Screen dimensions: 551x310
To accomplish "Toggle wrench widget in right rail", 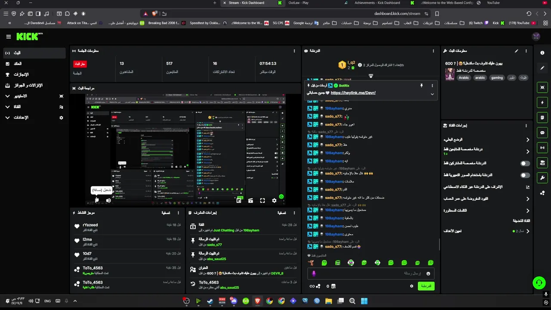I will tap(542, 178).
